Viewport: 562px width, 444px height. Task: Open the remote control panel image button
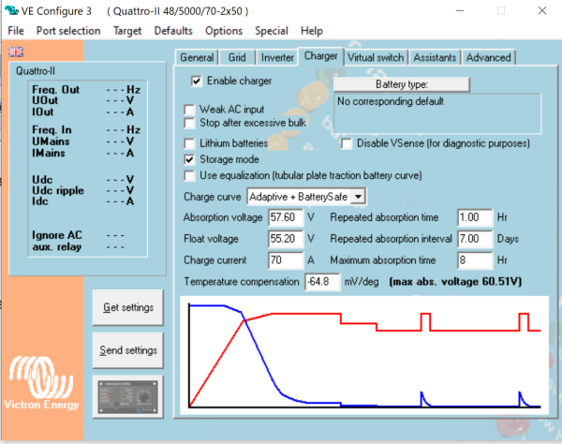(128, 397)
